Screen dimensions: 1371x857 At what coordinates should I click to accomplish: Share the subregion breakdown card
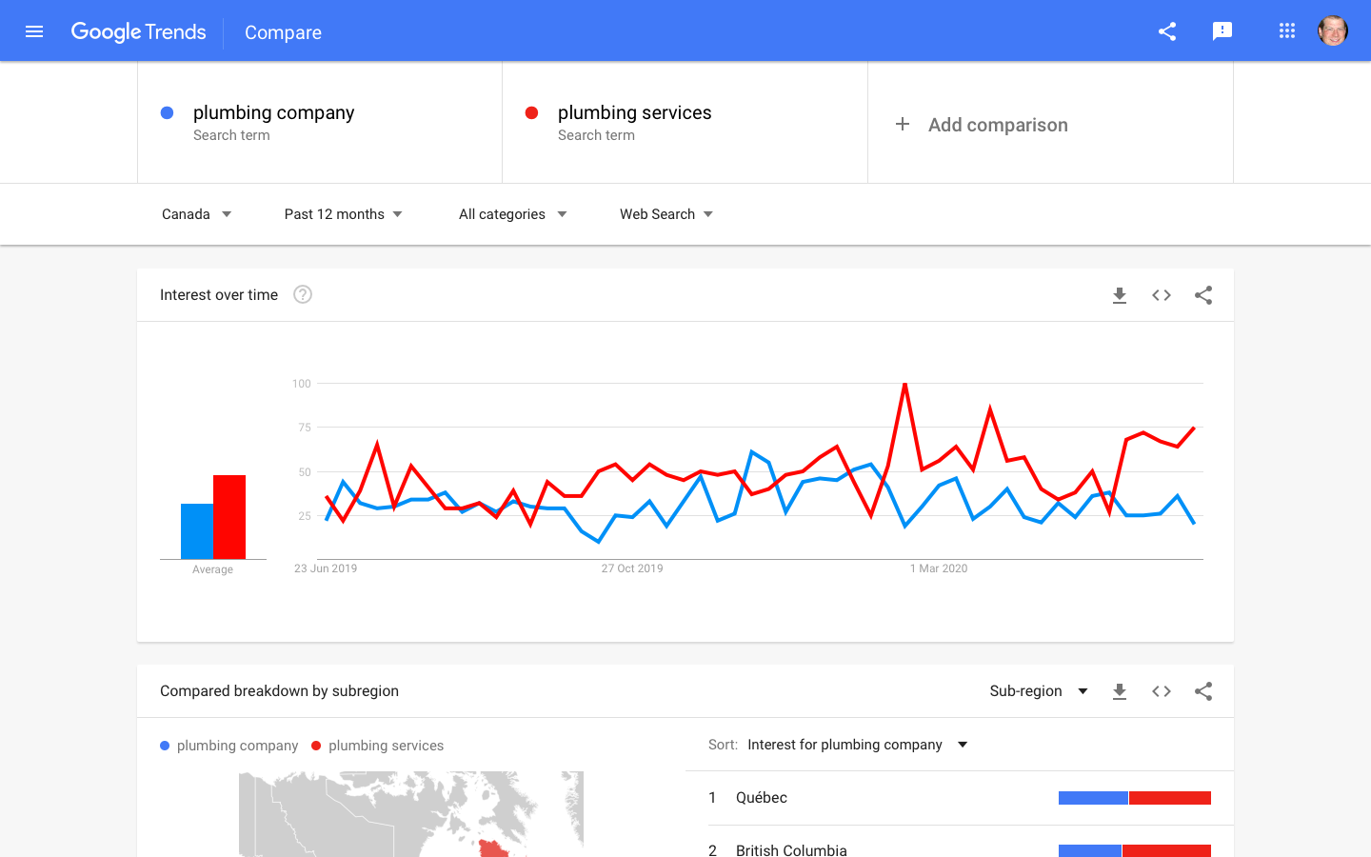1203,691
